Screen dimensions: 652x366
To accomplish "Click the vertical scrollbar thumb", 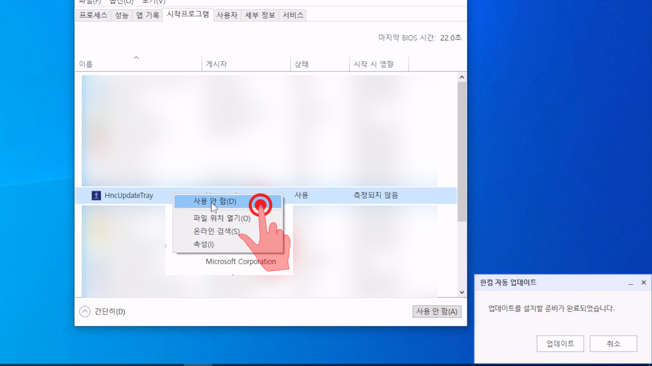I will coord(461,151).
